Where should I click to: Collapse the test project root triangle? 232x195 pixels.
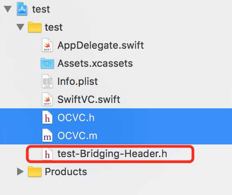8,9
